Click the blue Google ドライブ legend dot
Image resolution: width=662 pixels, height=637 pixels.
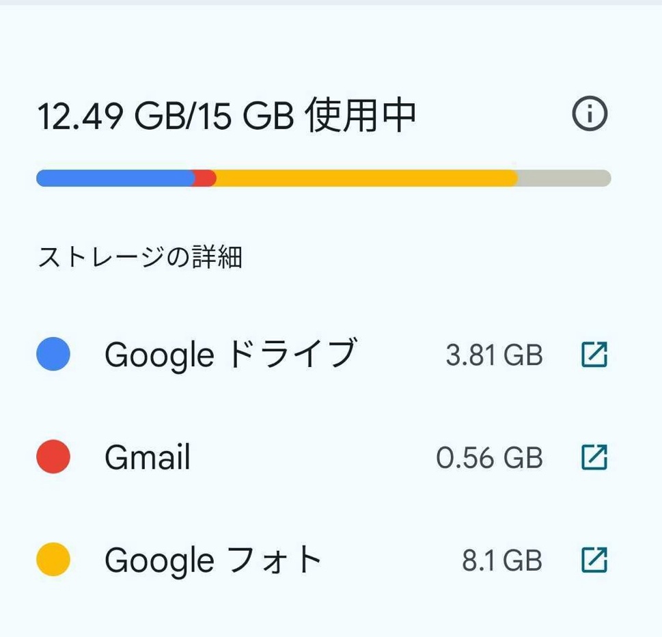click(53, 355)
